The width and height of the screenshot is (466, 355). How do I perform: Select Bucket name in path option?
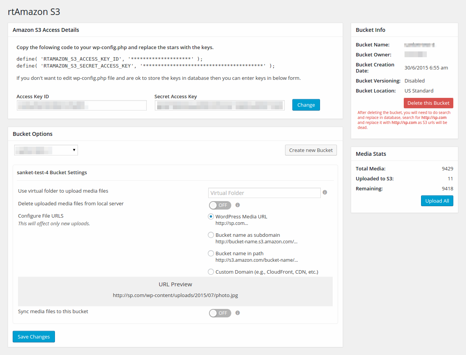[x=211, y=253]
